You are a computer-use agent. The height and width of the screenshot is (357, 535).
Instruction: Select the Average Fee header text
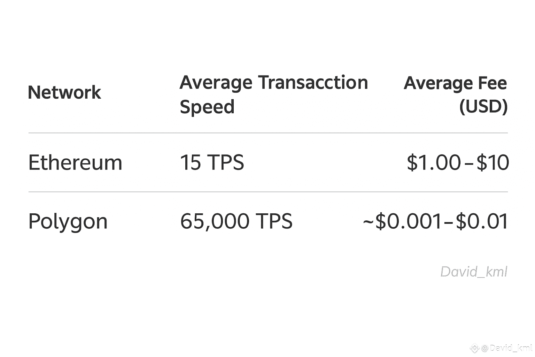point(455,83)
